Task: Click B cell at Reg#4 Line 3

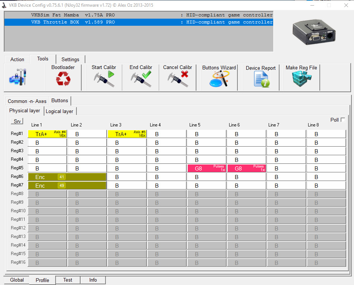Action: click(127, 160)
